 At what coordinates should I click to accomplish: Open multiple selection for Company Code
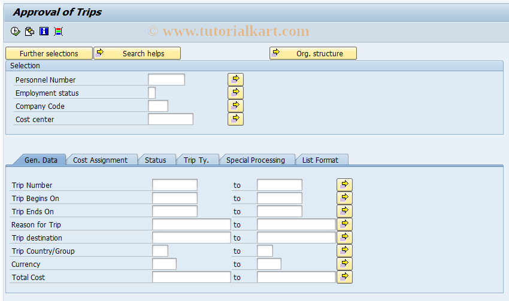coord(236,106)
